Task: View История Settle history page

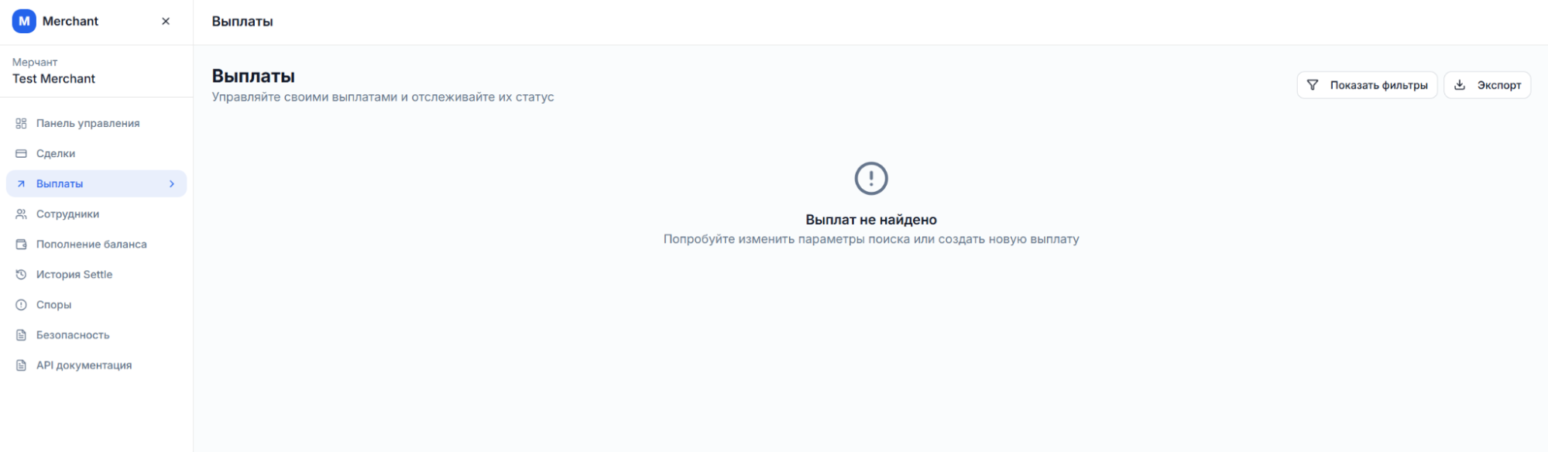Action: click(x=74, y=274)
